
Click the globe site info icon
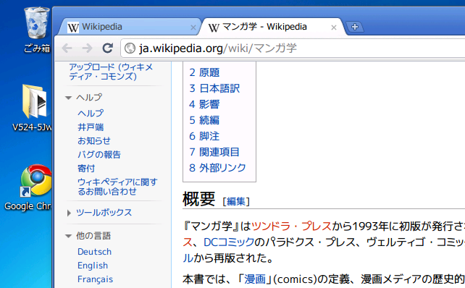click(x=130, y=48)
